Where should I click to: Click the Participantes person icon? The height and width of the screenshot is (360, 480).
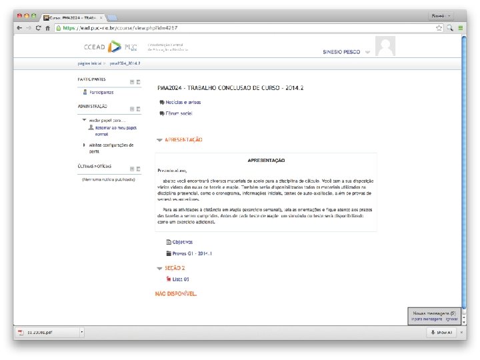point(85,92)
